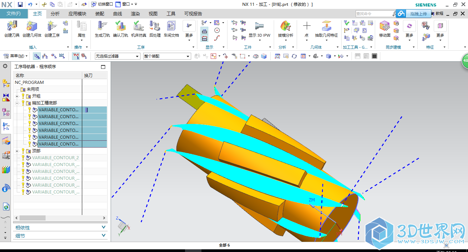This screenshot has height=252, width=468.
Task: Open the Window (窗口) dropdown in title bar
Action: [124, 4]
